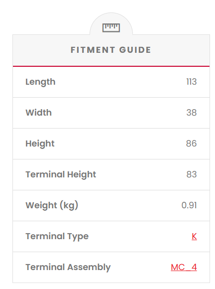Select the Length row label
Viewport: 215px width, 289px height.
(x=40, y=82)
